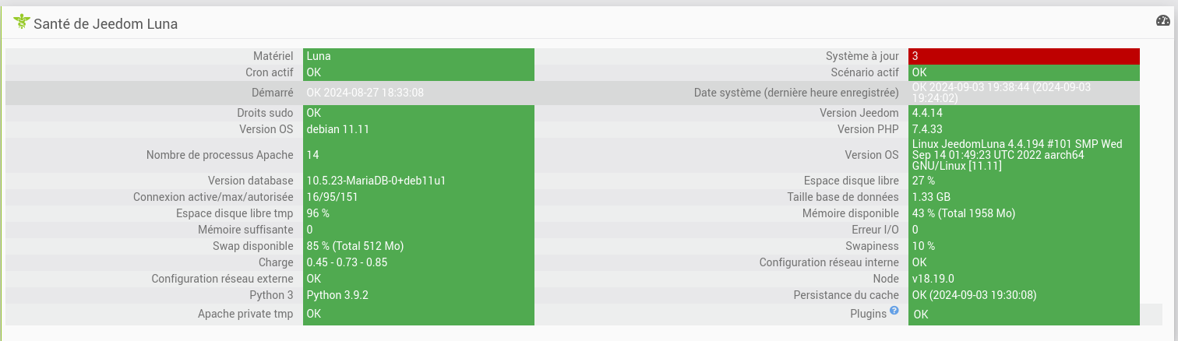Click the Persistance du cache OK value
Screen dimensions: 1178x341
coord(1023,295)
